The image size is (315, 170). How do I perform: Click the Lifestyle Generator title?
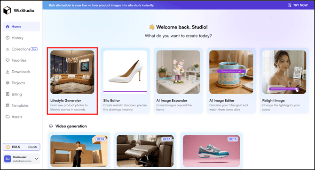(x=66, y=100)
